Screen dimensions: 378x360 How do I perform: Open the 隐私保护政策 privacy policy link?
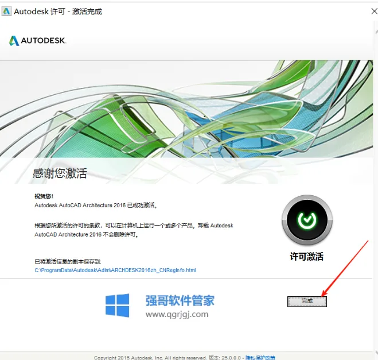click(x=260, y=358)
